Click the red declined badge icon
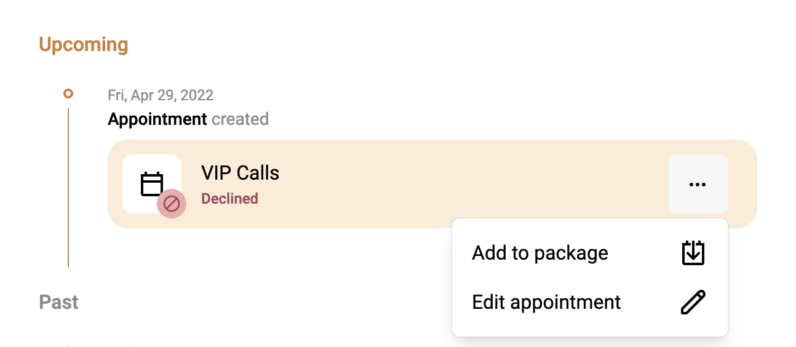 pos(171,203)
